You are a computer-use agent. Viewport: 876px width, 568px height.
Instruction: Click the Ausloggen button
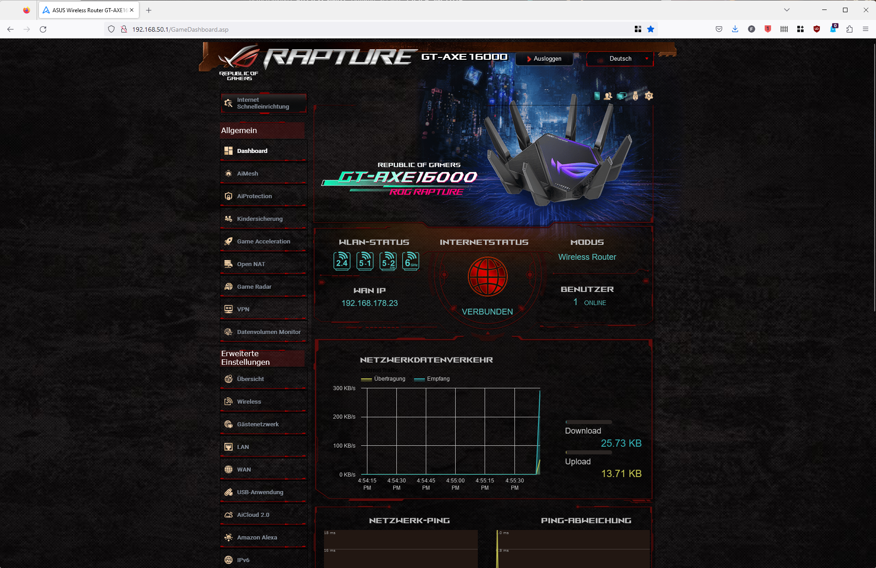click(544, 59)
